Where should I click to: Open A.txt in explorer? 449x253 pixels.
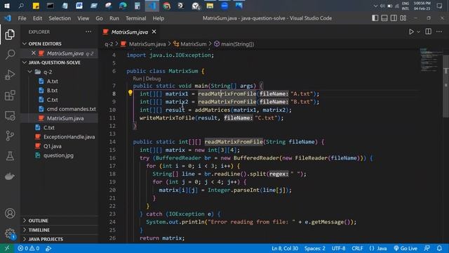point(53,82)
